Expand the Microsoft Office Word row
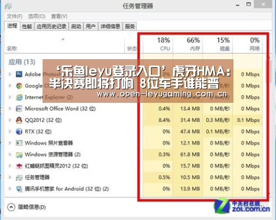Screen dimensions: 276x220 (x=10, y=109)
